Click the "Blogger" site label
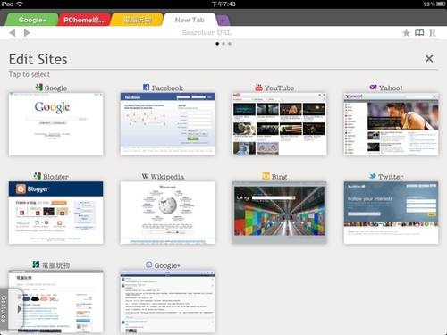Image resolution: width=447 pixels, height=335 pixels. tap(55, 177)
